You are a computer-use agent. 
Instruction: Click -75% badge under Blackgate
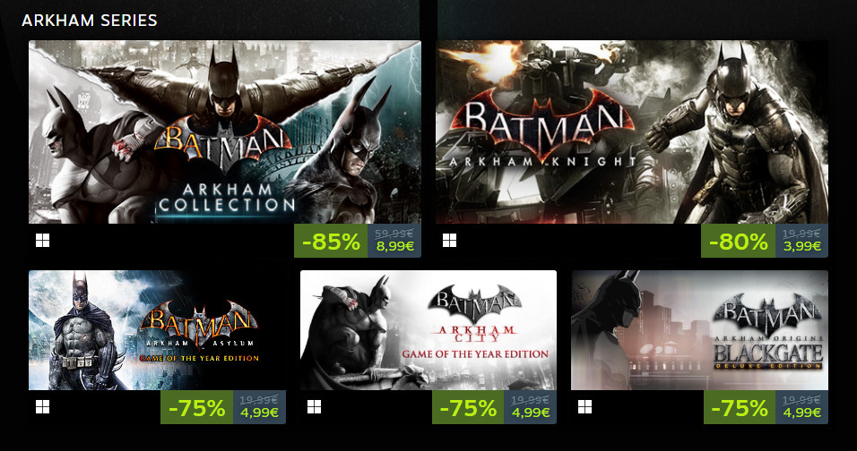click(740, 407)
